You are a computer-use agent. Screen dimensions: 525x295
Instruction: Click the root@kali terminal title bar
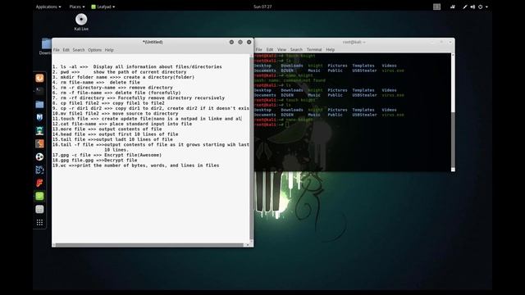click(354, 42)
